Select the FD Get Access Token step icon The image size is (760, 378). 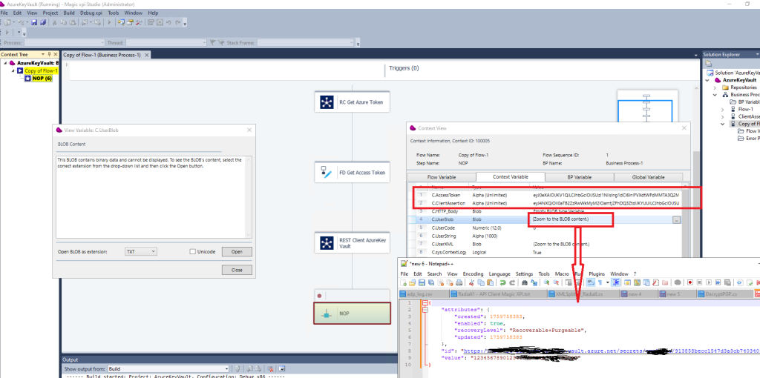tap(327, 173)
